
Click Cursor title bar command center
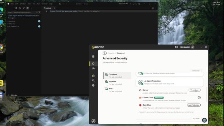(82, 4)
